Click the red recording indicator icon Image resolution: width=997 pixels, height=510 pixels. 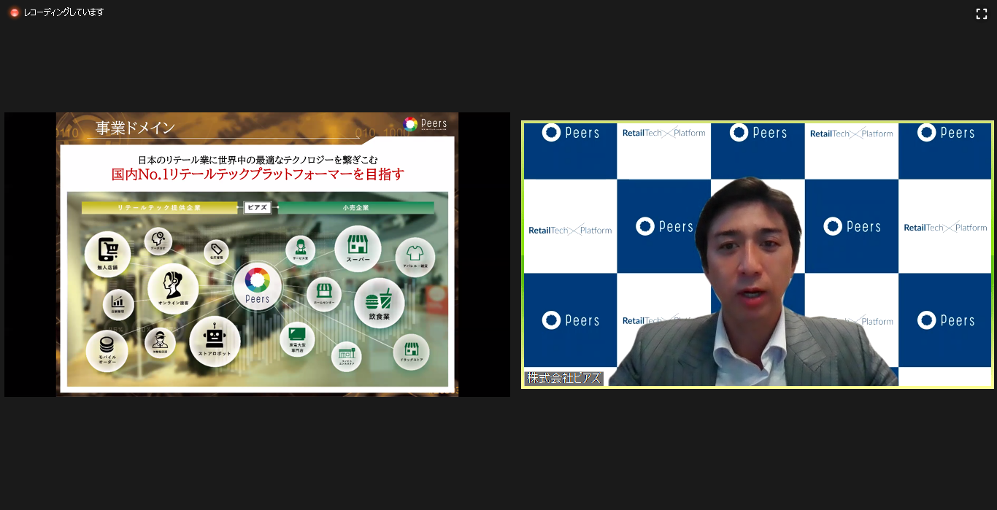14,12
